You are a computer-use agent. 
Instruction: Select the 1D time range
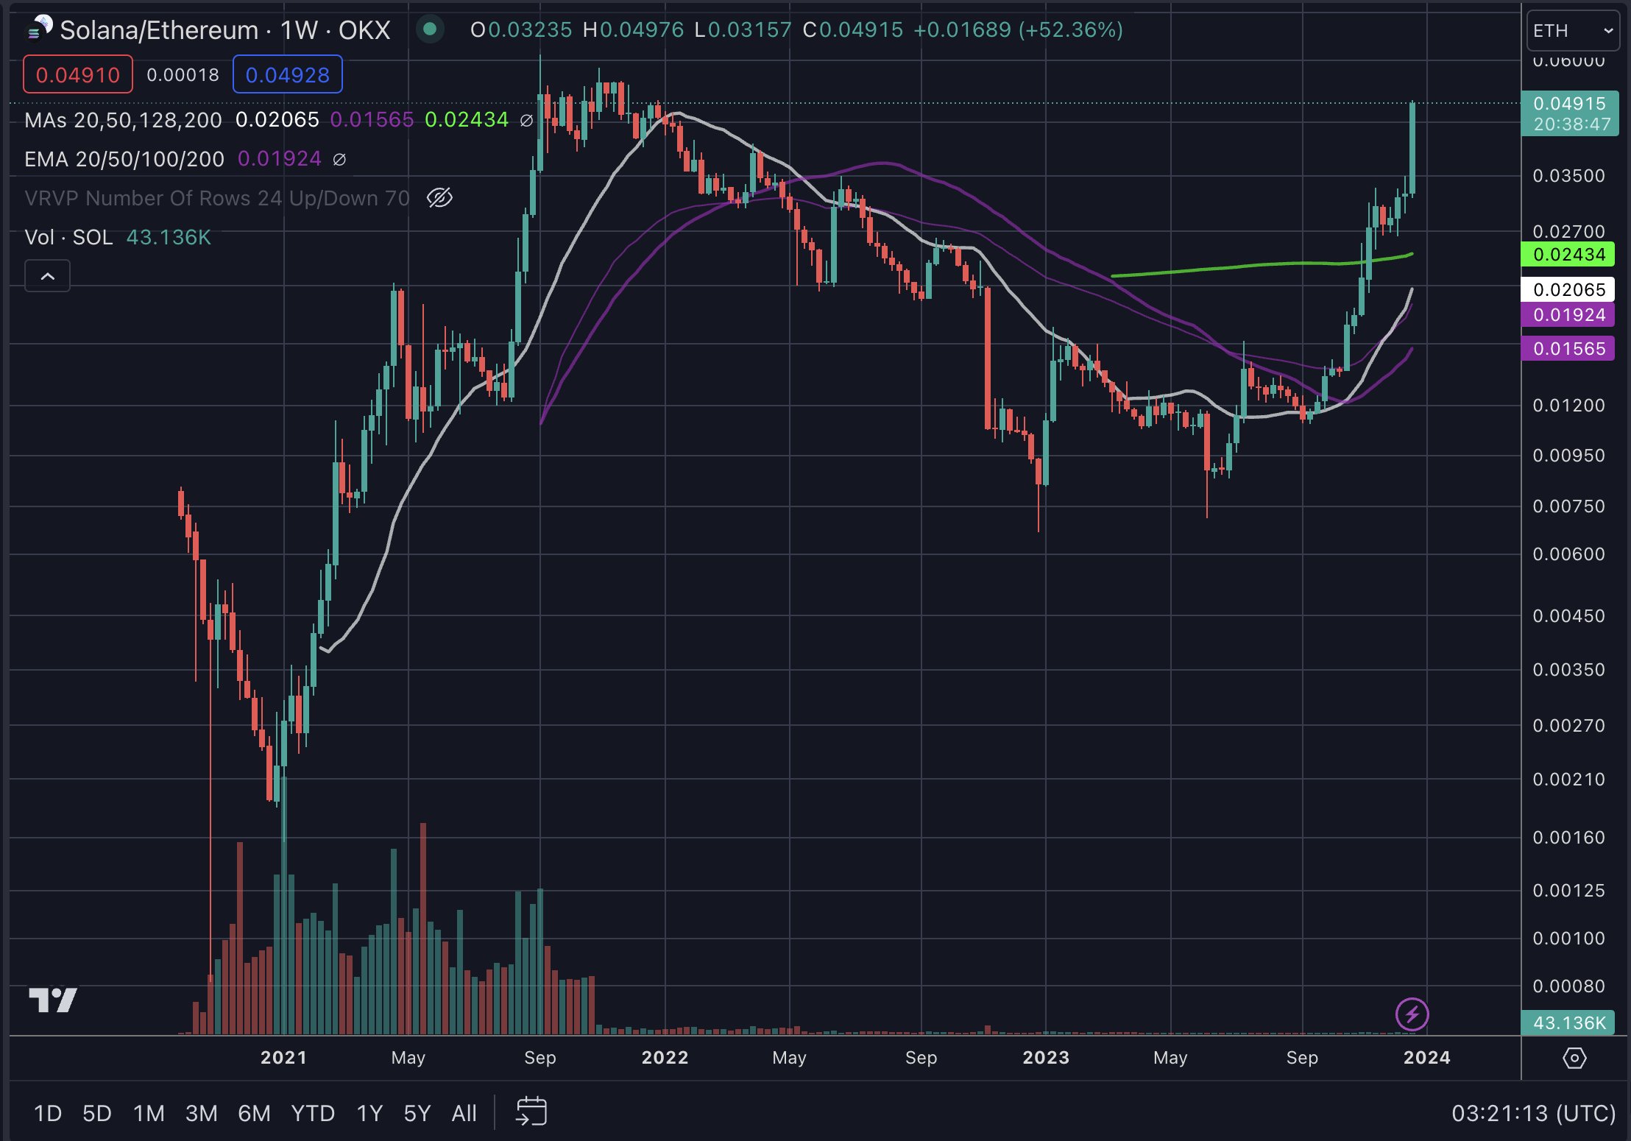click(x=48, y=1113)
